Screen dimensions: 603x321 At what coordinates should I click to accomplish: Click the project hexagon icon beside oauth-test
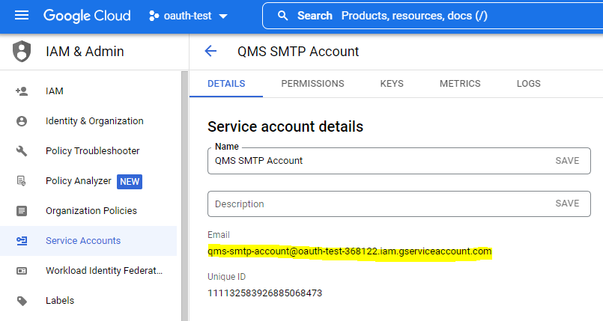154,16
